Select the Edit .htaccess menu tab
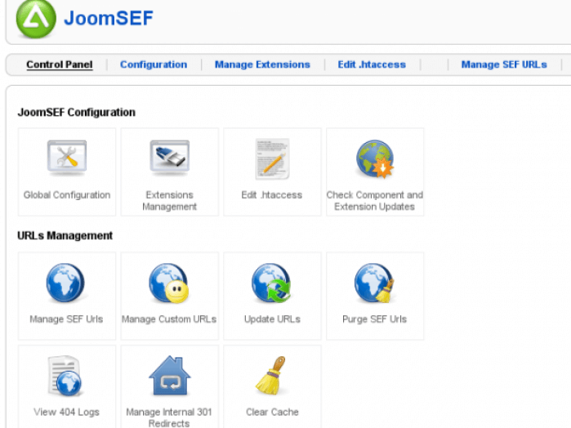Screen dimensions: 571x428 pos(372,65)
